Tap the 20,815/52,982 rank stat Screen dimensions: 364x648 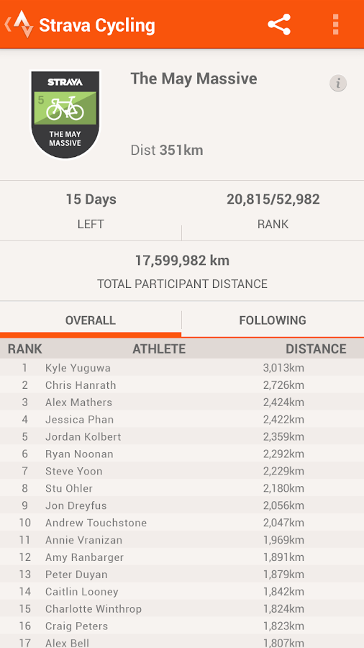[x=273, y=199]
